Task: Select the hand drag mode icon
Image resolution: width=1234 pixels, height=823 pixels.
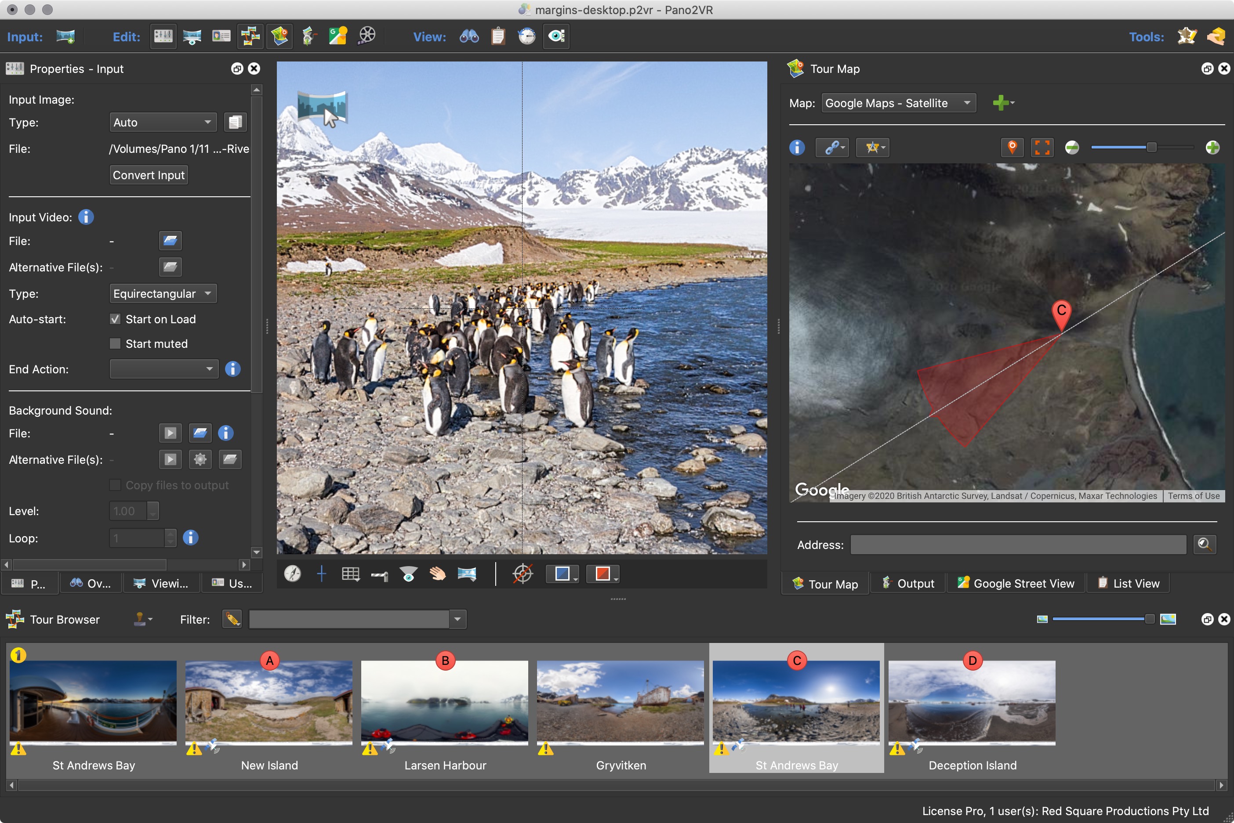Action: pyautogui.click(x=437, y=574)
